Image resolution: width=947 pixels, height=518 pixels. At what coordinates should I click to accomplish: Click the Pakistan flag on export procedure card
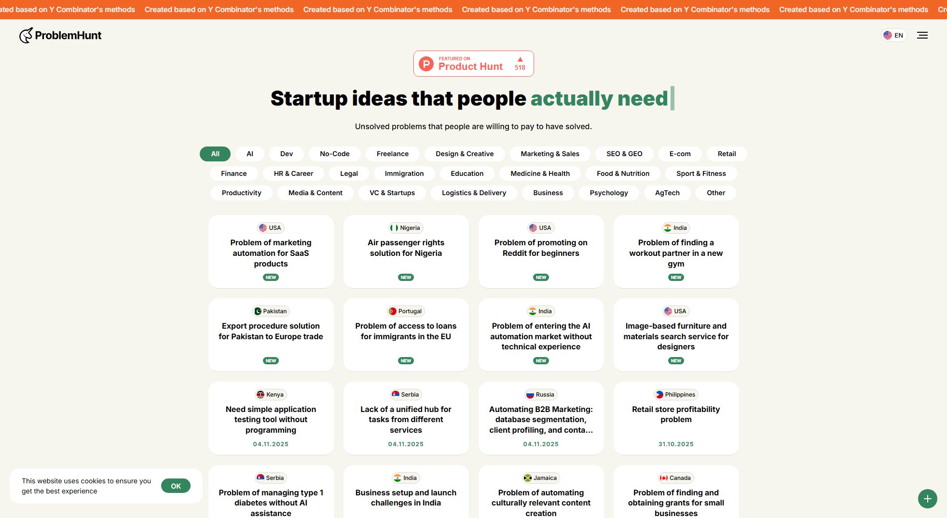(x=259, y=311)
